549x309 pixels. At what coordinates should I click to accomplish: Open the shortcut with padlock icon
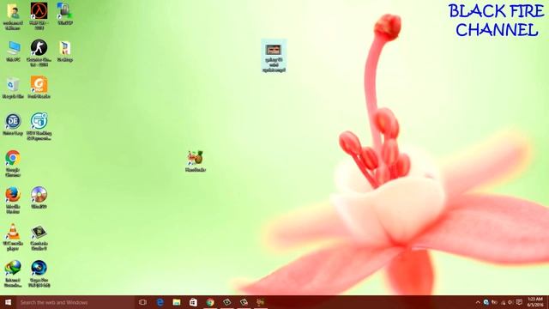65,14
